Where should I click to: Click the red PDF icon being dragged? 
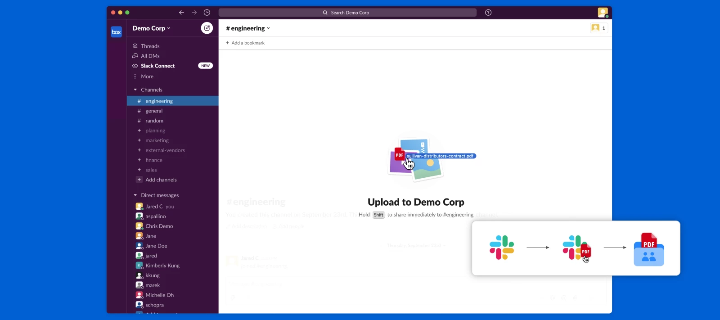400,154
